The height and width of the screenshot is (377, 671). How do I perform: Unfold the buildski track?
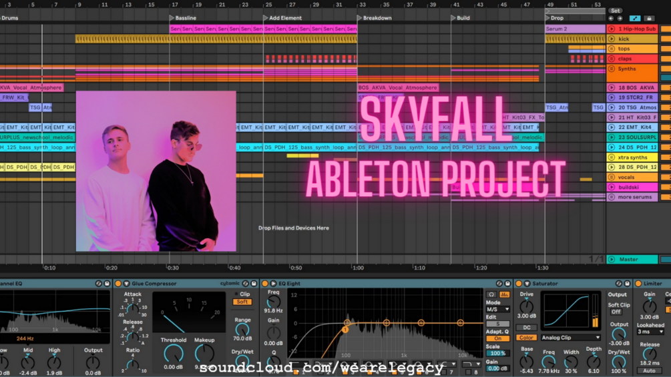pos(612,187)
